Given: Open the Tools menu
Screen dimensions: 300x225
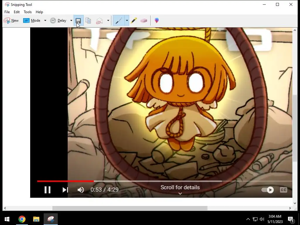Looking at the screenshot, I should pos(28,12).
